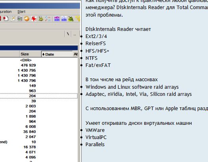Select the file with size 4 071
This screenshot has width=208, height=162.
[x=31, y=152]
